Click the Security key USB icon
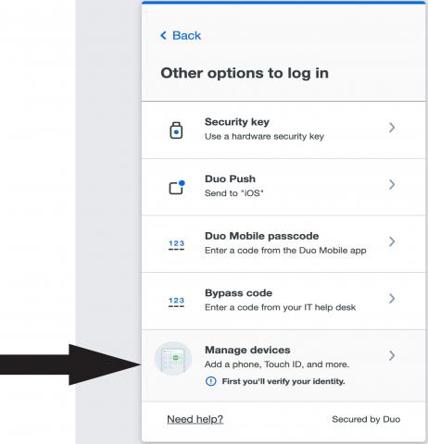This screenshot has height=444, width=428. [x=176, y=130]
